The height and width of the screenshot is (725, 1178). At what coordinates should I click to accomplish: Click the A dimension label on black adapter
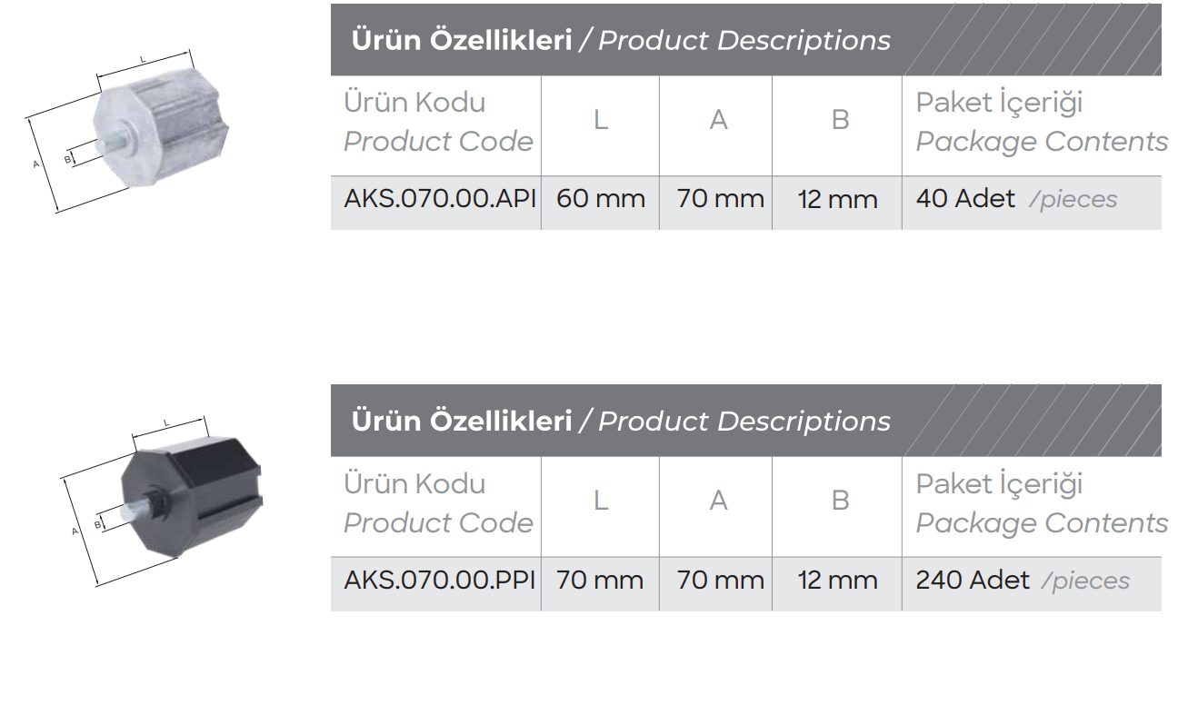tap(75, 531)
